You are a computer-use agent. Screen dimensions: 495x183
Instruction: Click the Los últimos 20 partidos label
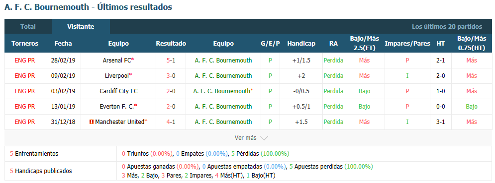click(447, 27)
